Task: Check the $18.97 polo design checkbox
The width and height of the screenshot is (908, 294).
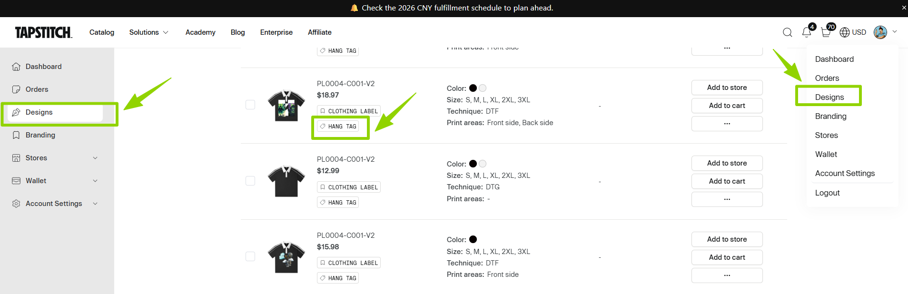Action: 250,105
